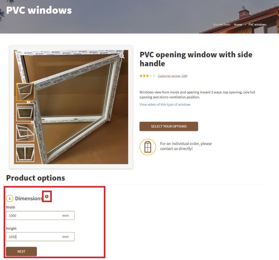The width and height of the screenshot is (279, 260).
Task: Click the NEXT button
Action: tap(21, 251)
